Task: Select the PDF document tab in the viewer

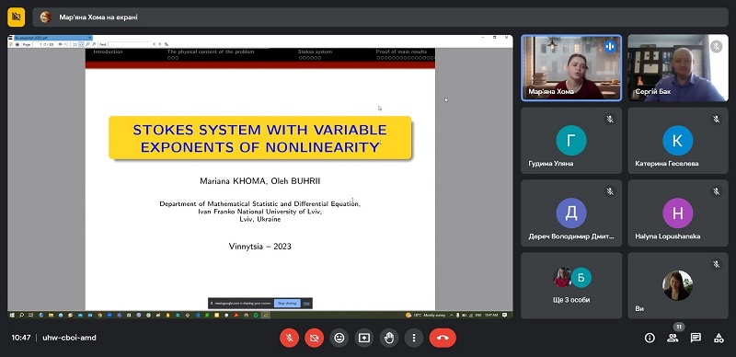Action: pyautogui.click(x=53, y=38)
